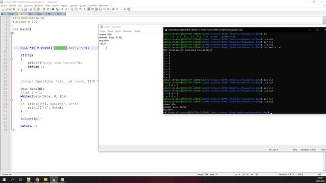The width and height of the screenshot is (326, 183).
Task: Click Notepad horizontal scrollbar left arrow
Action: (x=100, y=146)
